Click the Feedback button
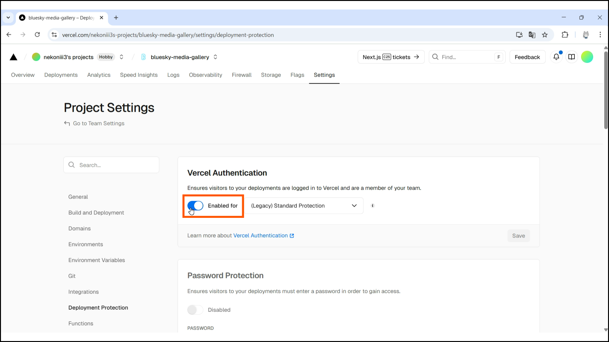Viewport: 609px width, 342px height. click(527, 57)
